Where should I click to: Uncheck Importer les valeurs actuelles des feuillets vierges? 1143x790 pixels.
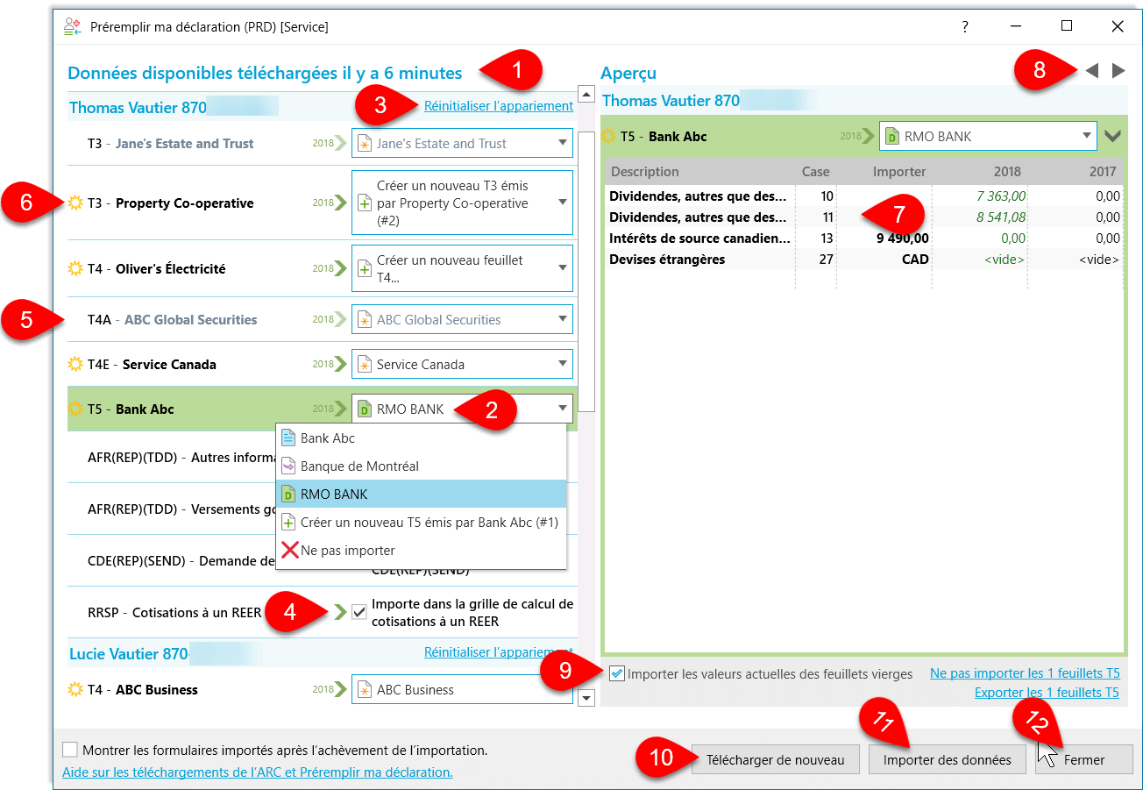tap(617, 673)
